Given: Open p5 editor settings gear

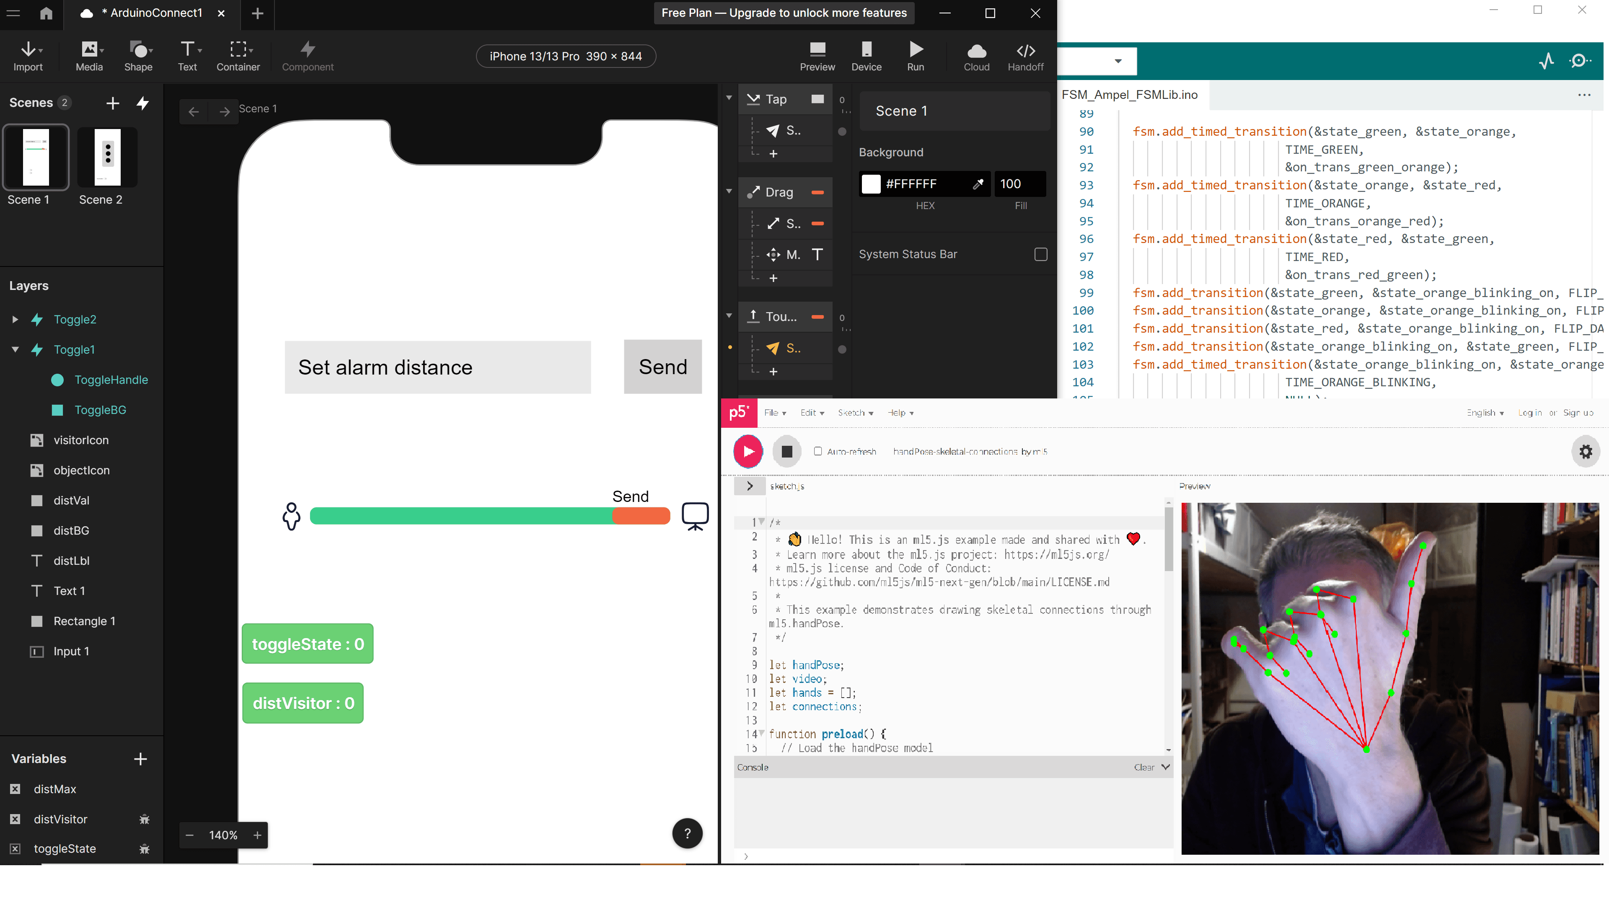Looking at the screenshot, I should (x=1585, y=452).
